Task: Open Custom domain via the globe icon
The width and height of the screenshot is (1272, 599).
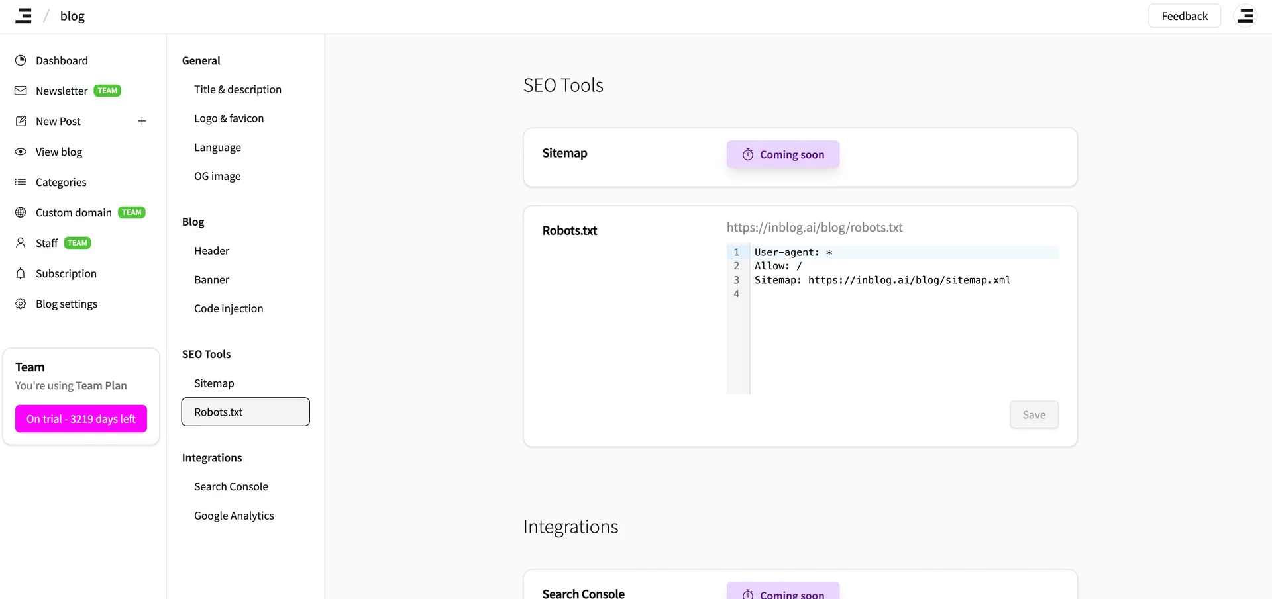Action: [21, 212]
